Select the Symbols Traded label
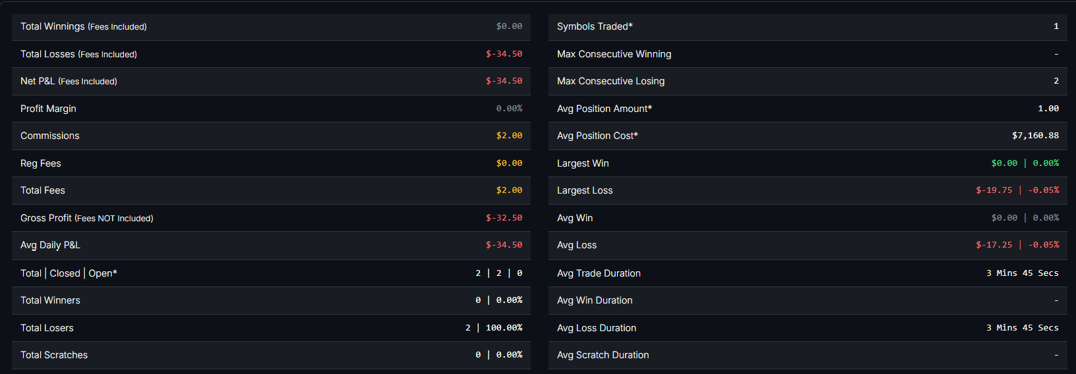The image size is (1076, 374). [595, 26]
